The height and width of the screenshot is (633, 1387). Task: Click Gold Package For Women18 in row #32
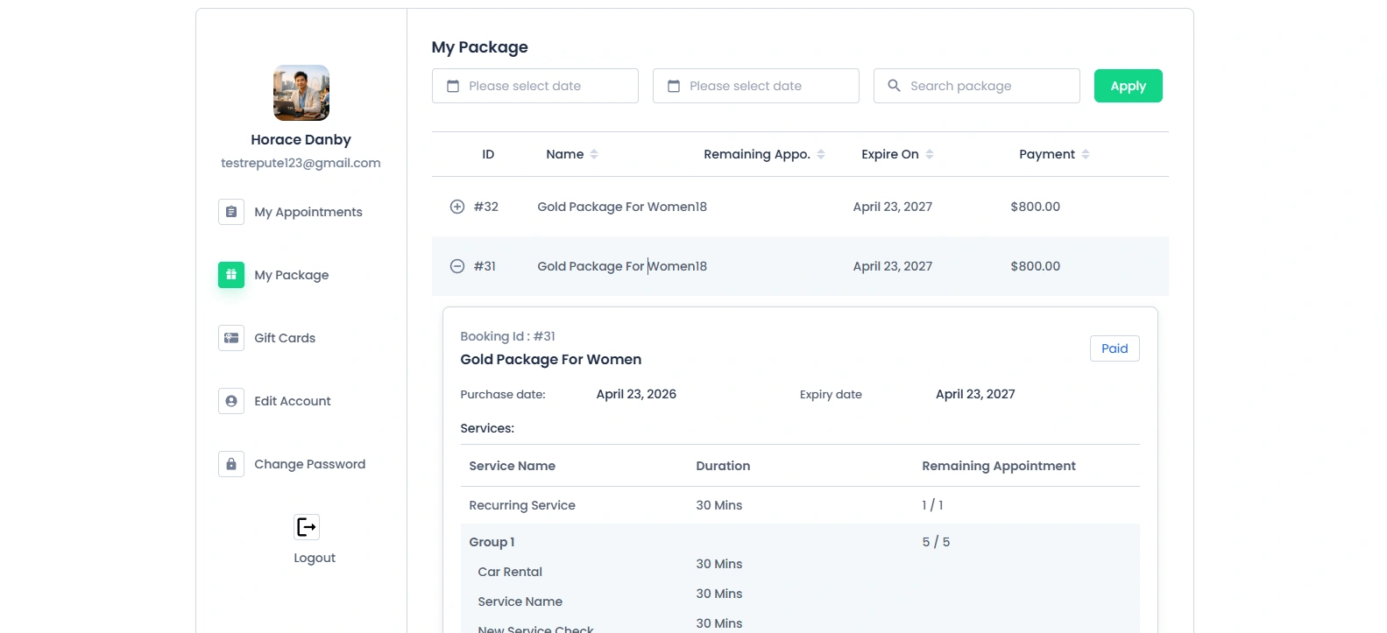coord(622,207)
